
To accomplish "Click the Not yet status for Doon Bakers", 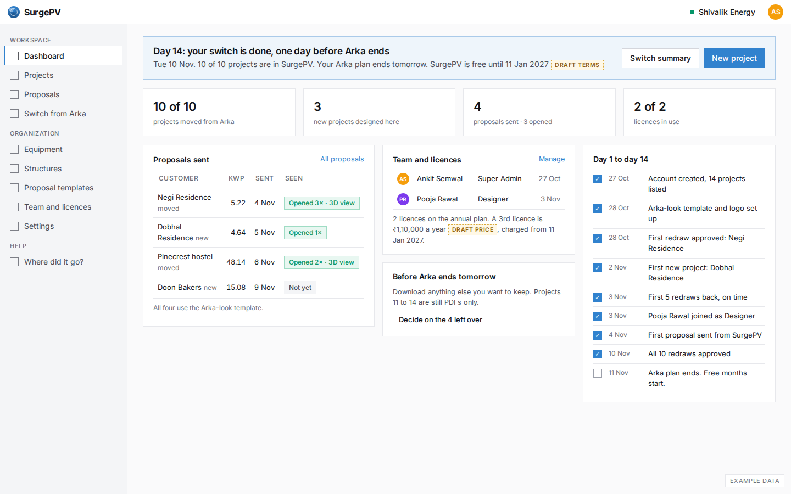I will (300, 288).
